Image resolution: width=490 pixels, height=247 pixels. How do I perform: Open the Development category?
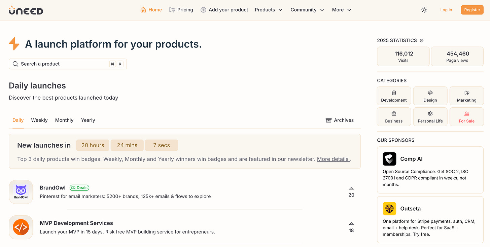[x=394, y=96]
